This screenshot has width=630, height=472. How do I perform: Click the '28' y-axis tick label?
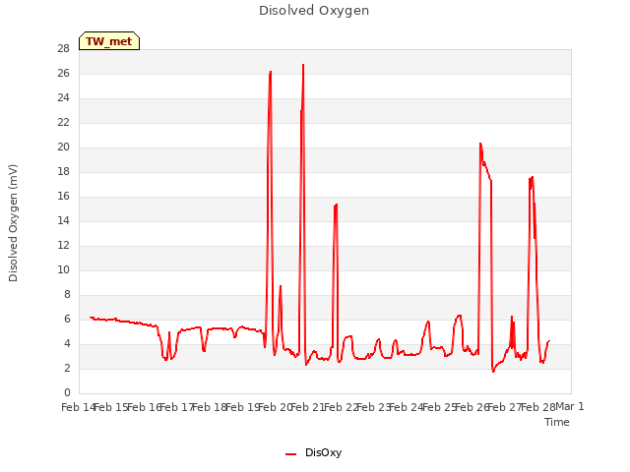(x=63, y=48)
